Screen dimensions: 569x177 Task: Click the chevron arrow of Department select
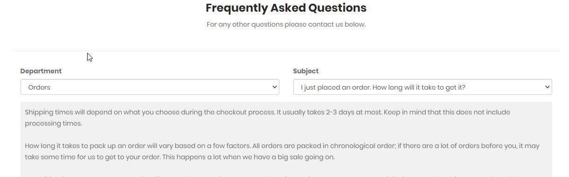coord(274,87)
